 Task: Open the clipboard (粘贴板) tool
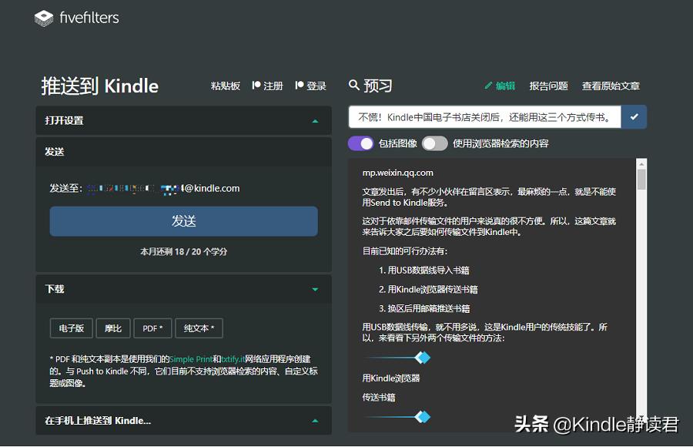(225, 86)
